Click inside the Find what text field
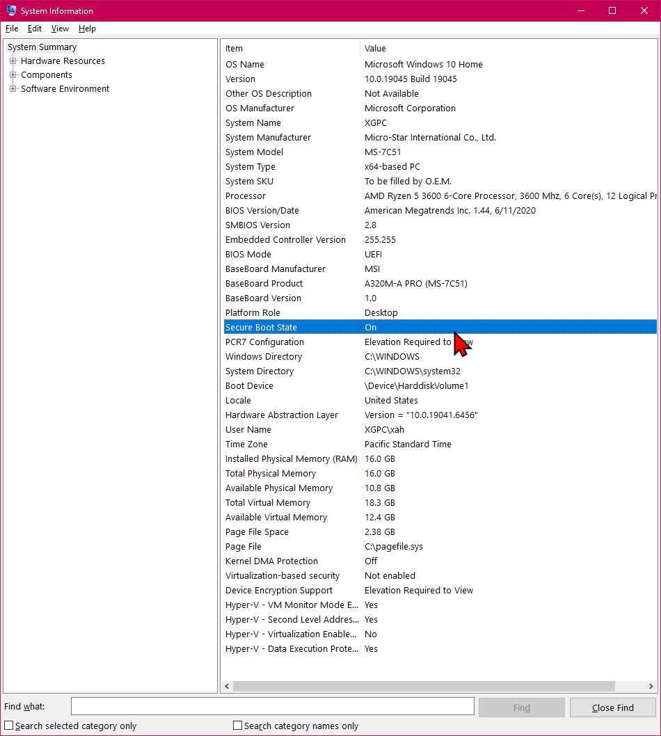Screen dimensions: 661x736 point(272,707)
